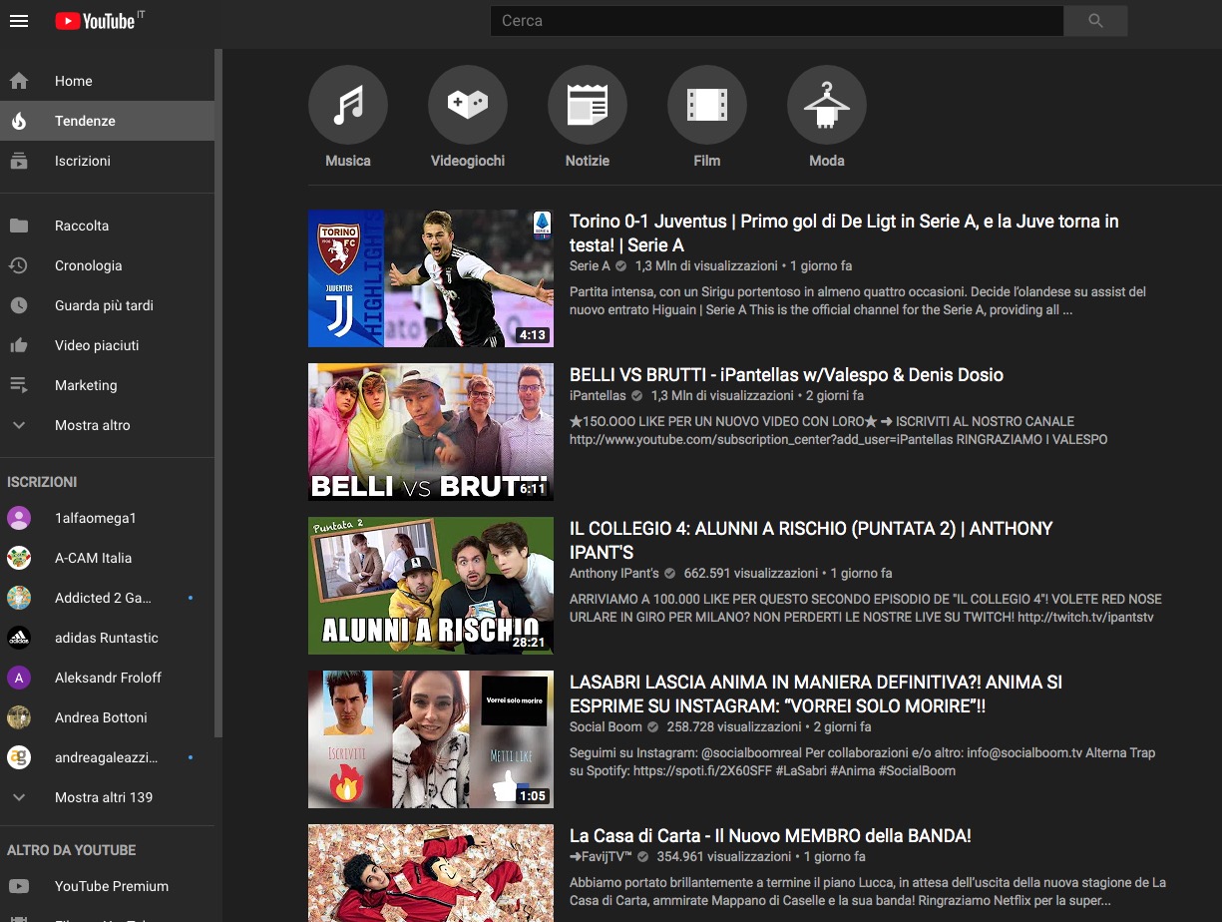Select the Notizie category icon

click(587, 106)
